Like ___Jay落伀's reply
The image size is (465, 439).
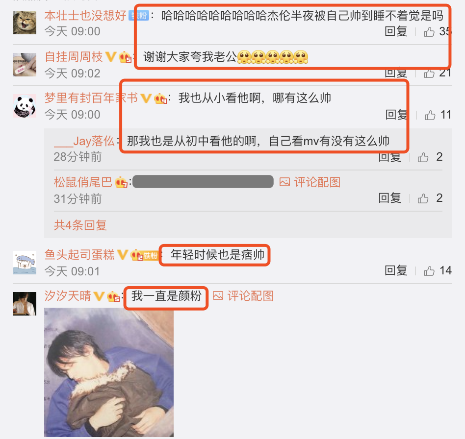(423, 157)
